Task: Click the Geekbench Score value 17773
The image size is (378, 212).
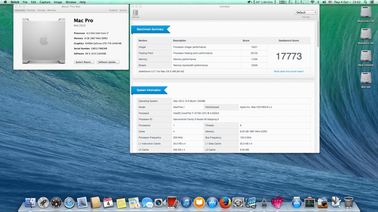Action: (289, 56)
